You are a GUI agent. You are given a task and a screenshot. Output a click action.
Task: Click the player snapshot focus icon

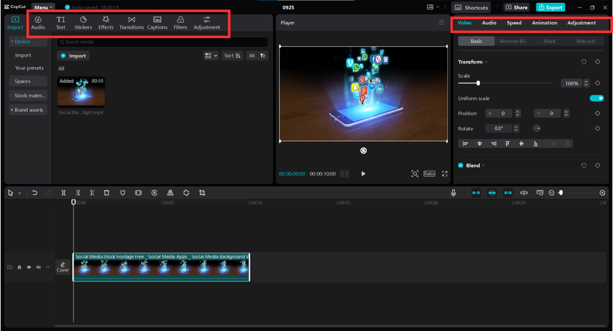pyautogui.click(x=415, y=173)
